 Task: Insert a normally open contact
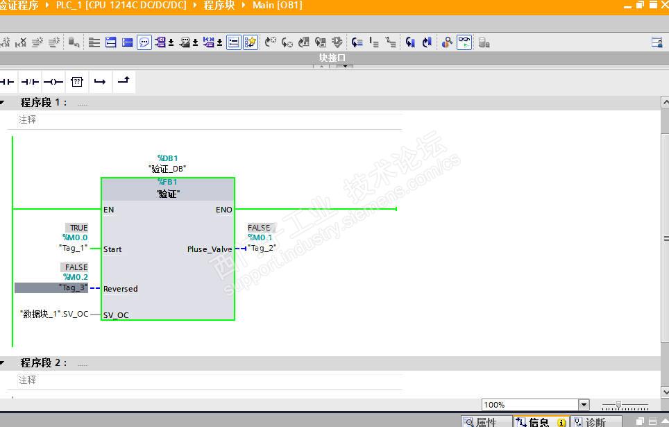[7, 81]
